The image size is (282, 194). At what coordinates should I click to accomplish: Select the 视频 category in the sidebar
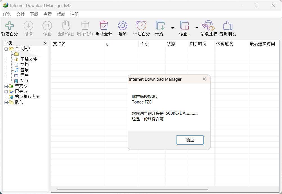pos(24,80)
